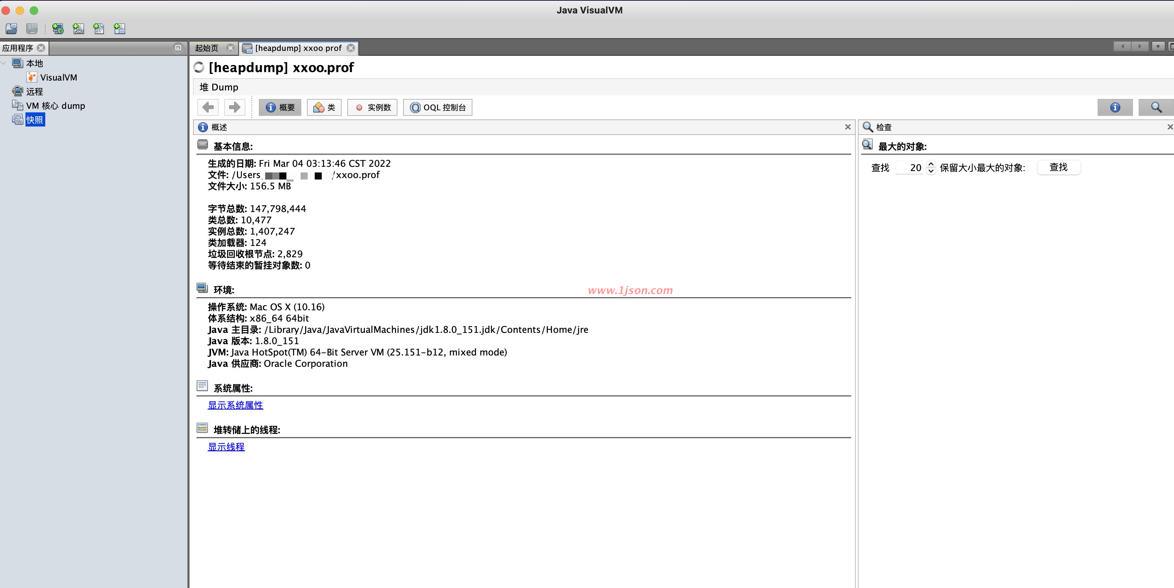Open the OQL 控制台 view
Viewport: 1174px width, 588px height.
(x=437, y=107)
